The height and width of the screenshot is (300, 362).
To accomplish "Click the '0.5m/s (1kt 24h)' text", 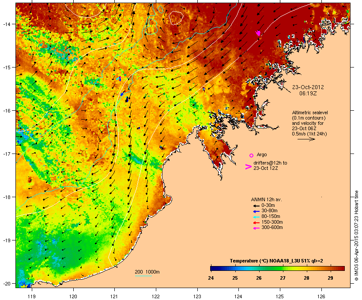I will [309, 134].
